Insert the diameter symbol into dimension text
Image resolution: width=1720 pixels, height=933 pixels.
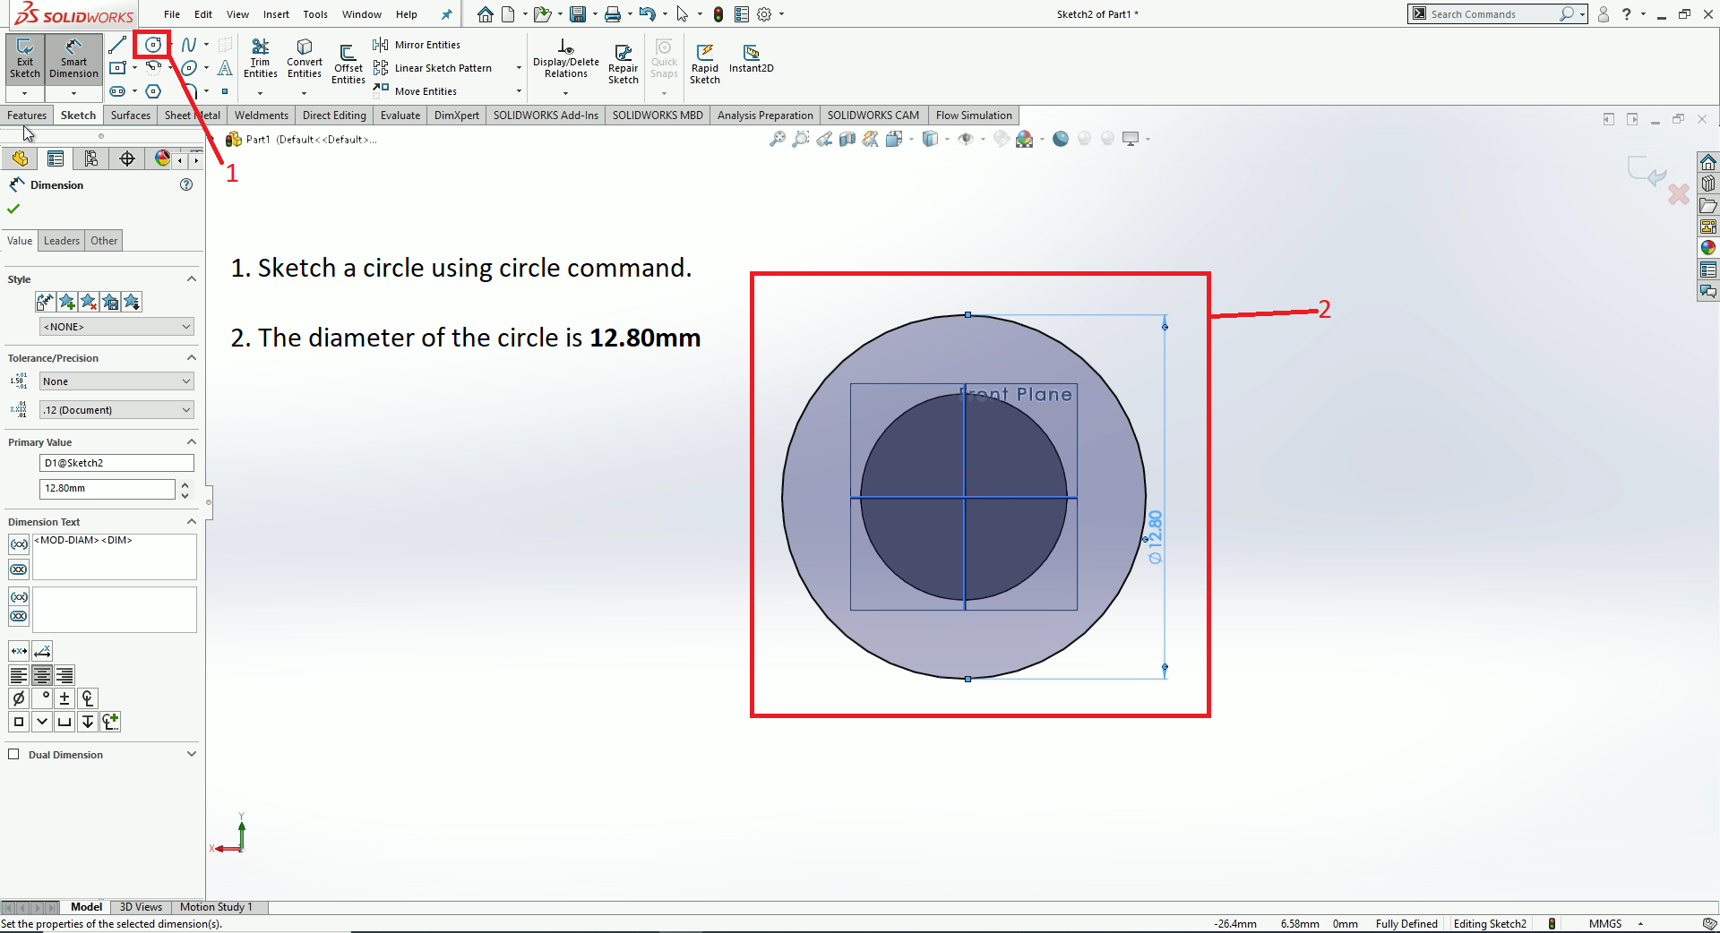click(x=19, y=698)
